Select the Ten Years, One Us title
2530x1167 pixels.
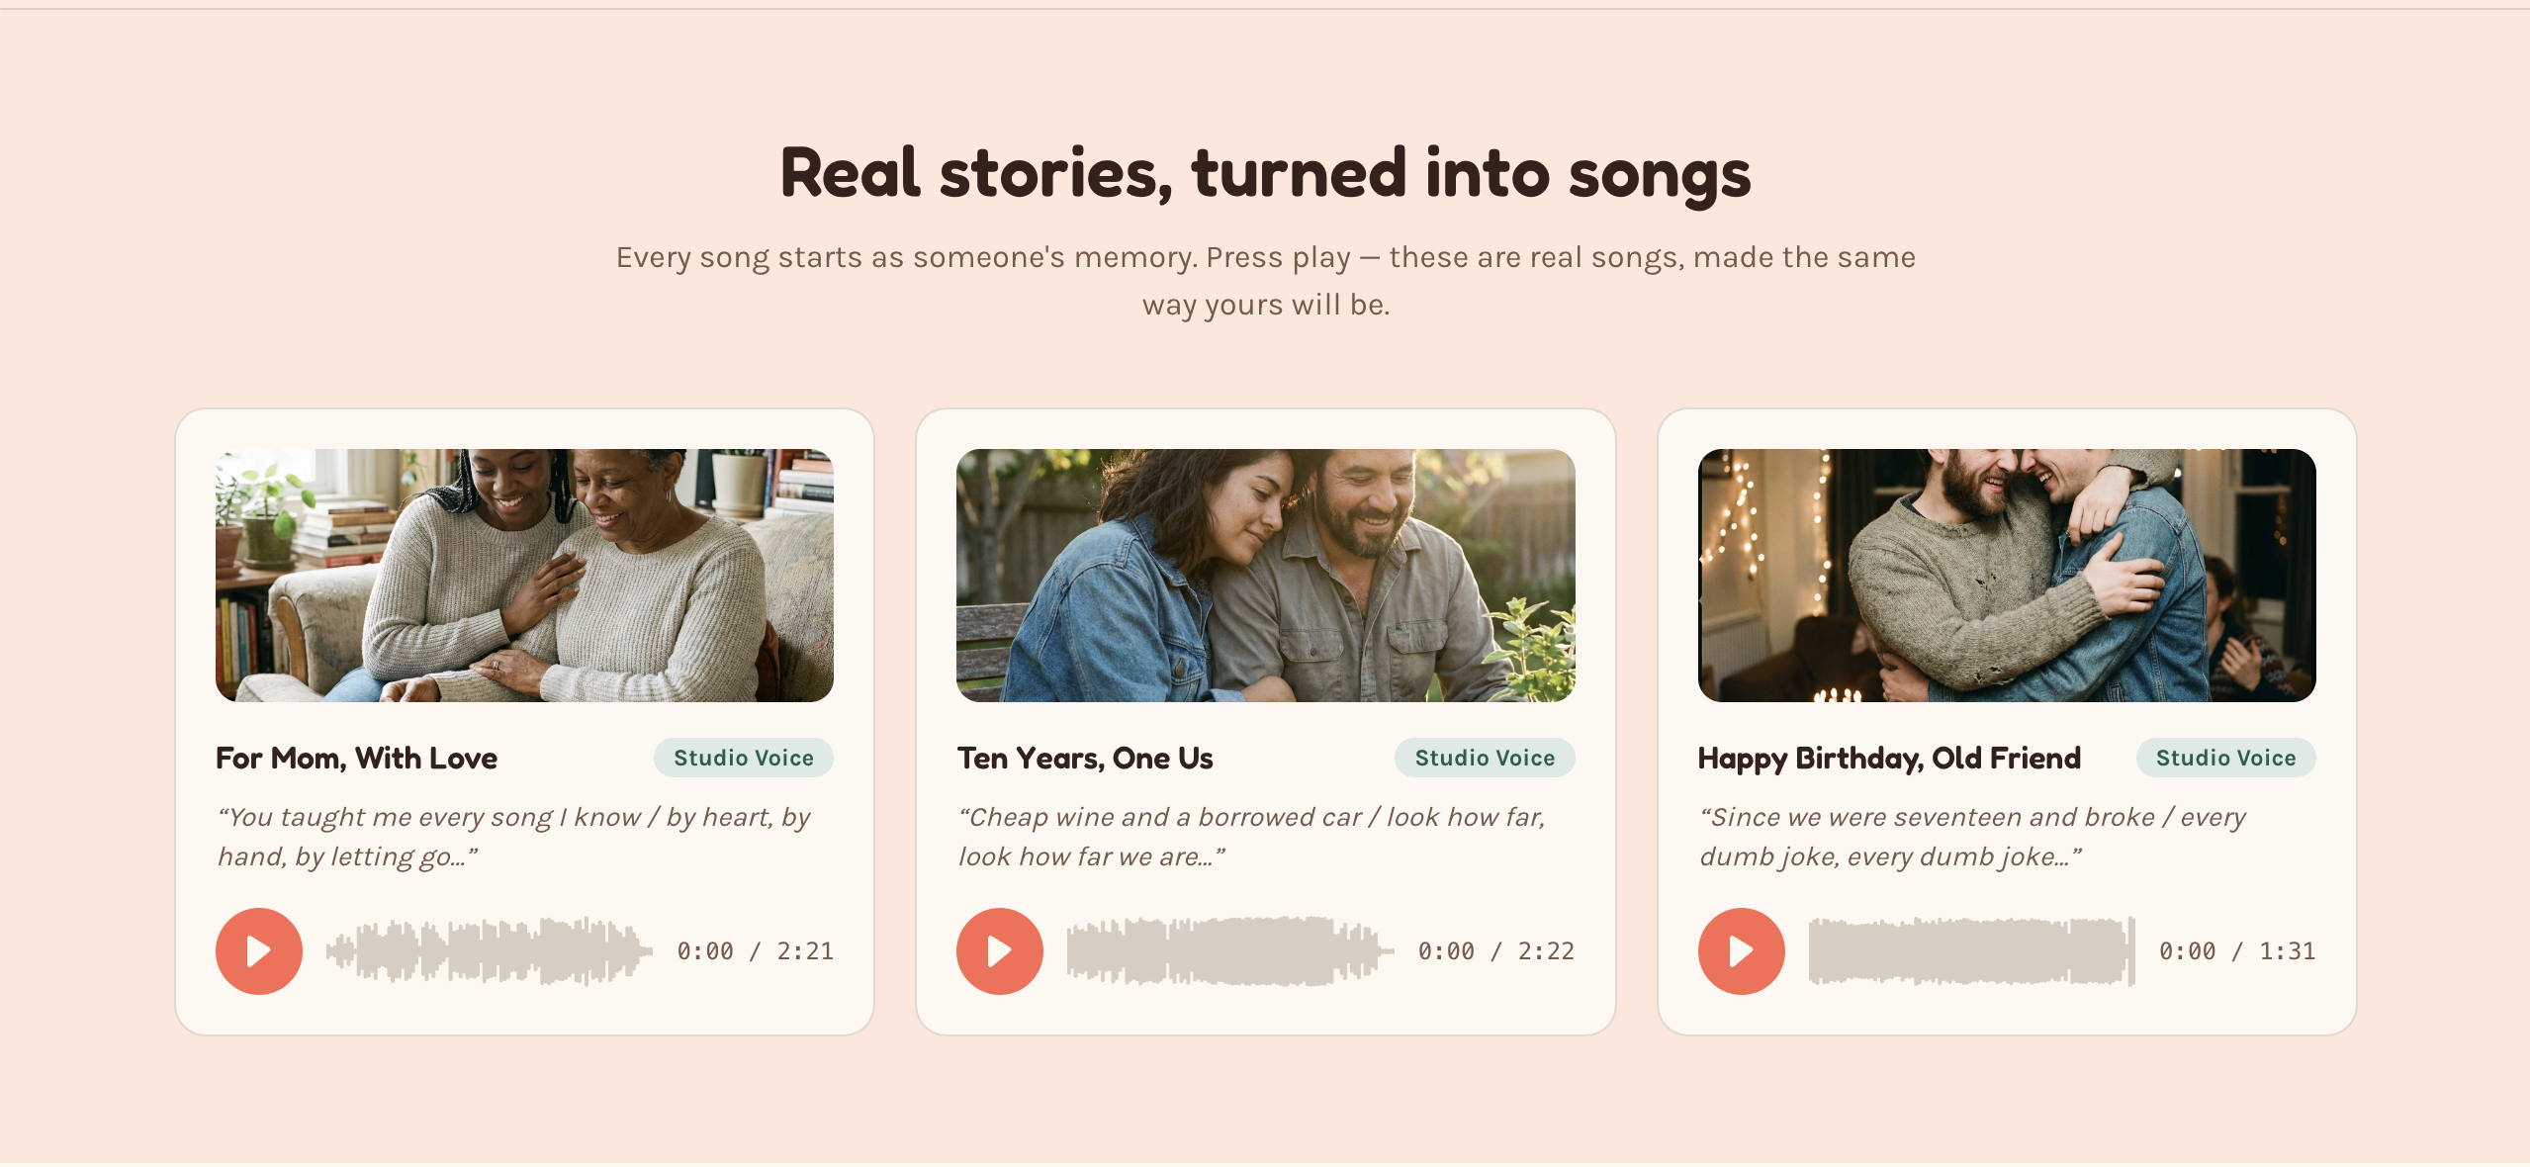1085,759
